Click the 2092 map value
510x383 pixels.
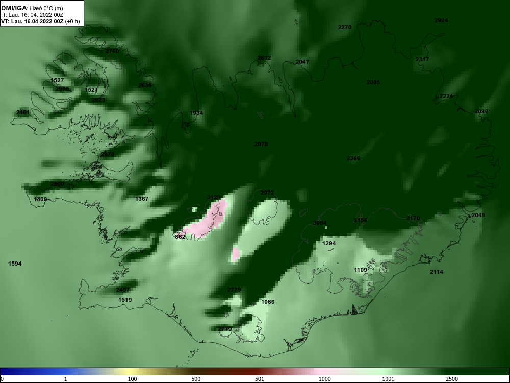tap(481, 111)
